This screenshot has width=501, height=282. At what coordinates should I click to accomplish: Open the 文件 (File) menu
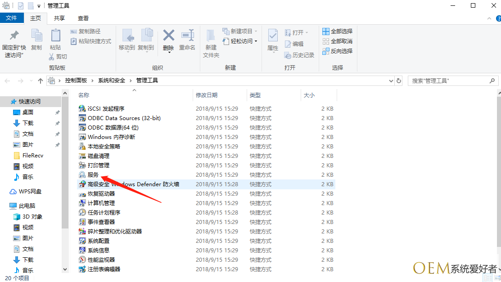point(11,18)
